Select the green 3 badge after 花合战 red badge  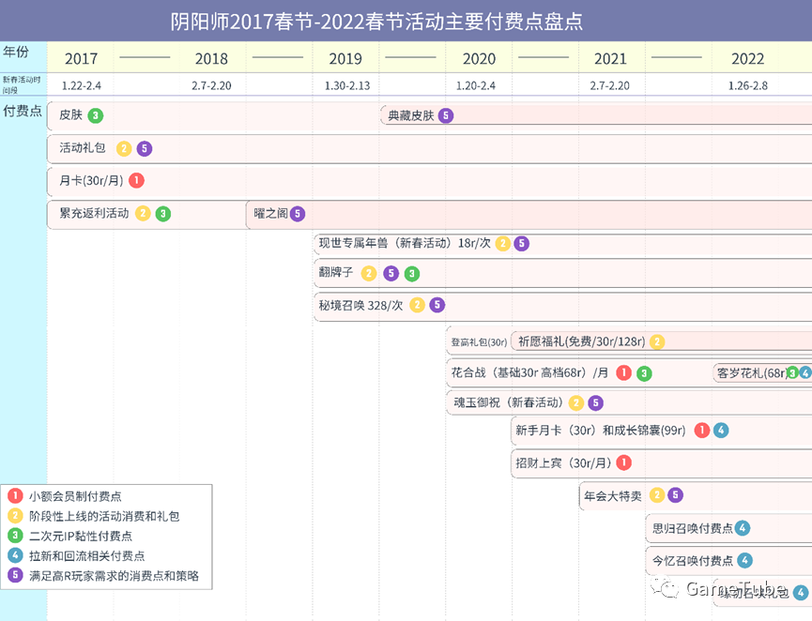pos(644,373)
